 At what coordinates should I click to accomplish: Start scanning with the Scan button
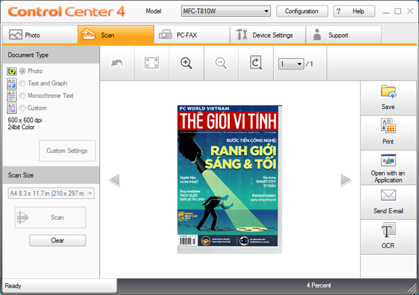(x=50, y=217)
